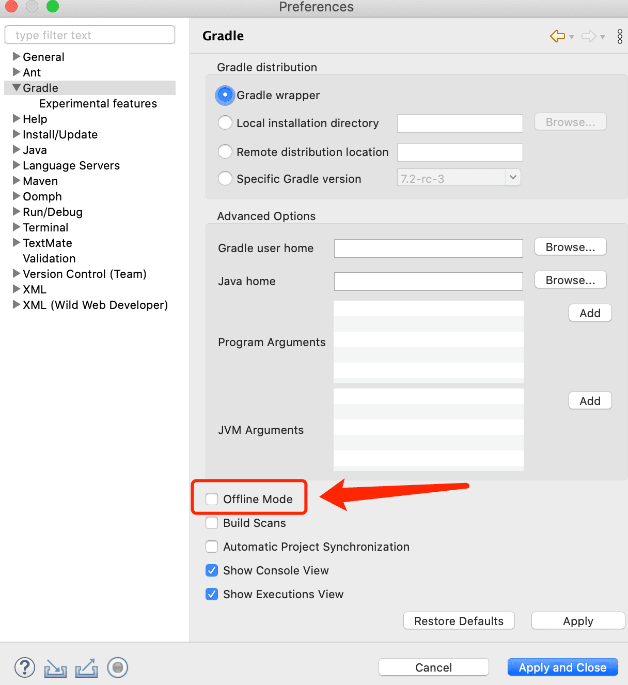Viewport: 628px width, 685px height.
Task: Select Remote distribution location option
Action: point(225,152)
